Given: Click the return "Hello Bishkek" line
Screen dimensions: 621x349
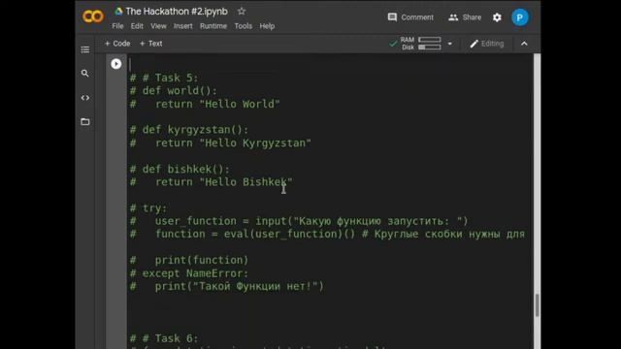Looking at the screenshot, I should tap(212, 182).
